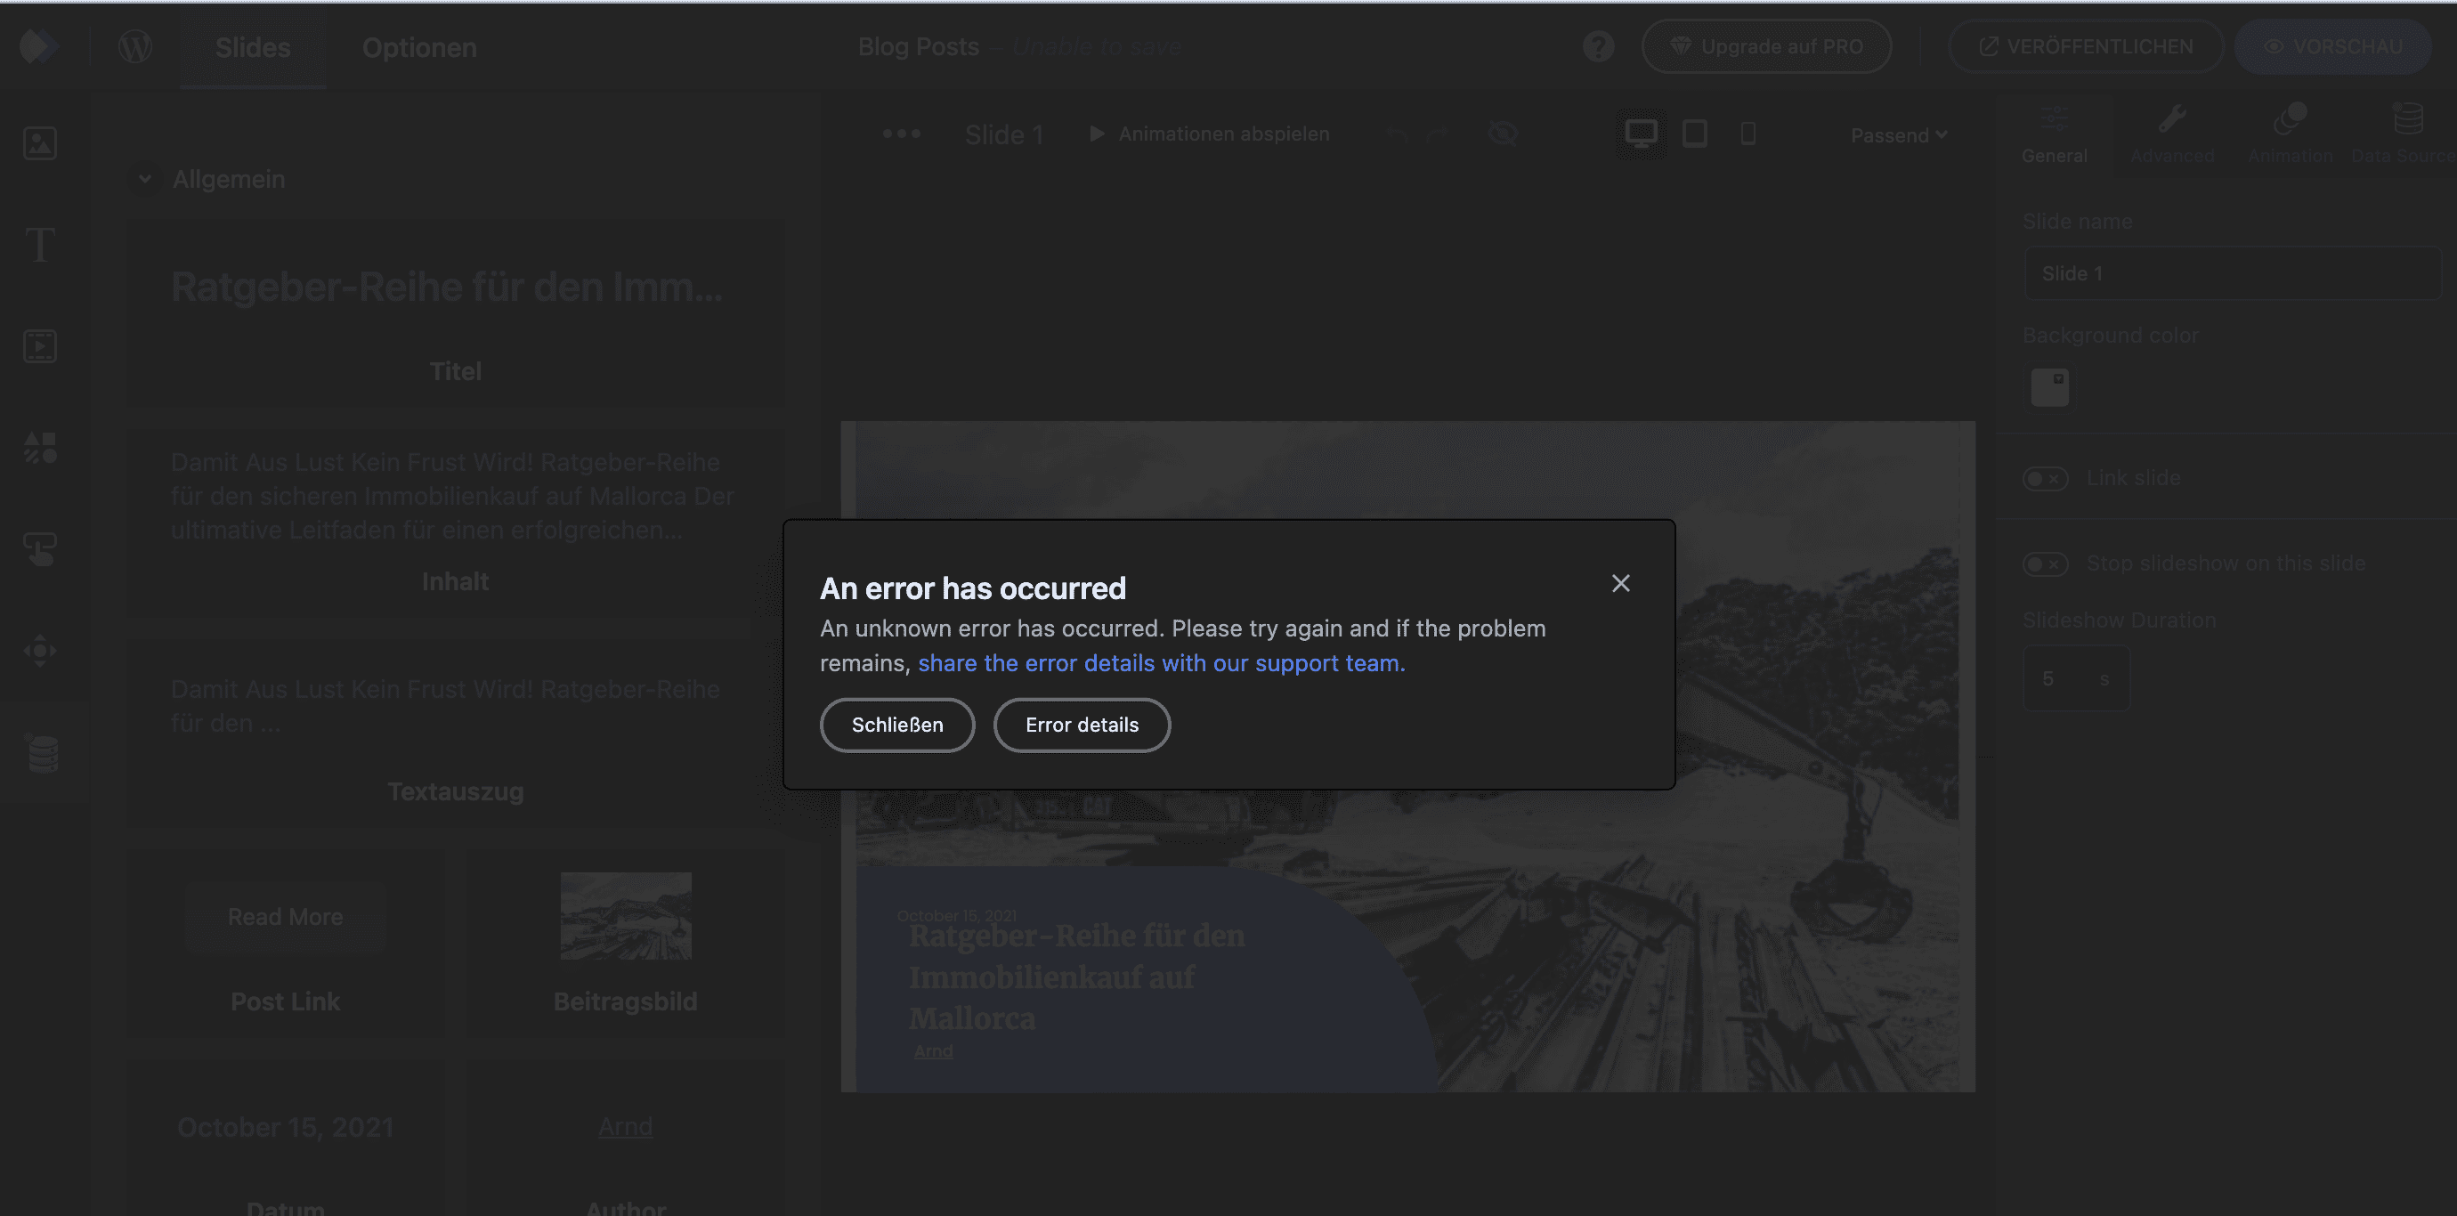Enable Stop slideshow on this slide

[x=2045, y=563]
